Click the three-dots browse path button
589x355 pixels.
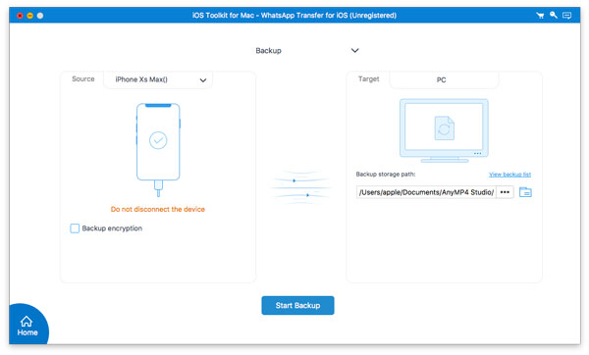pos(505,192)
